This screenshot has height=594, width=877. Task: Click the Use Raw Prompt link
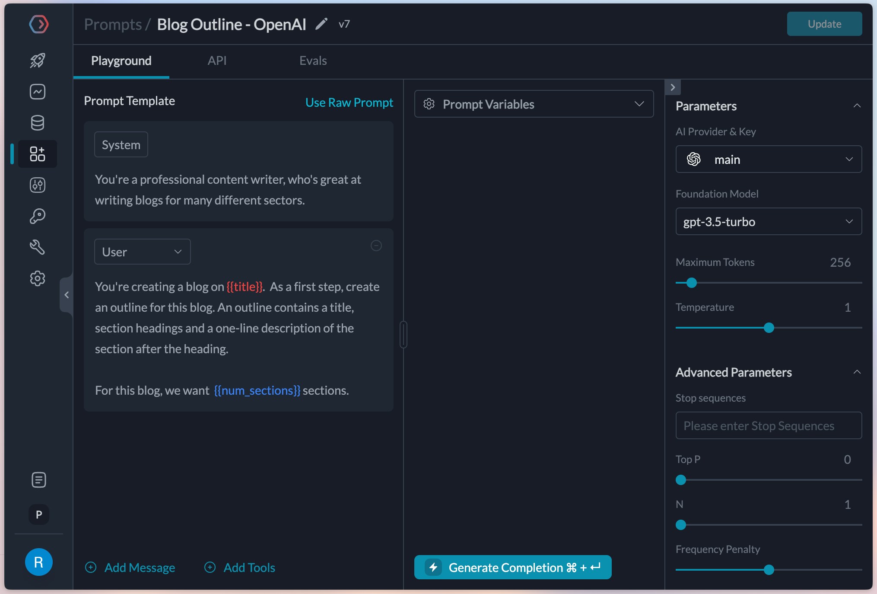tap(349, 102)
